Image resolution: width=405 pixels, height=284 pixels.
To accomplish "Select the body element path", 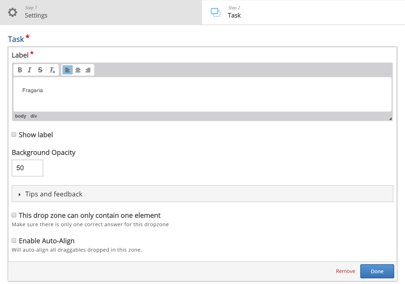I will pos(21,116).
